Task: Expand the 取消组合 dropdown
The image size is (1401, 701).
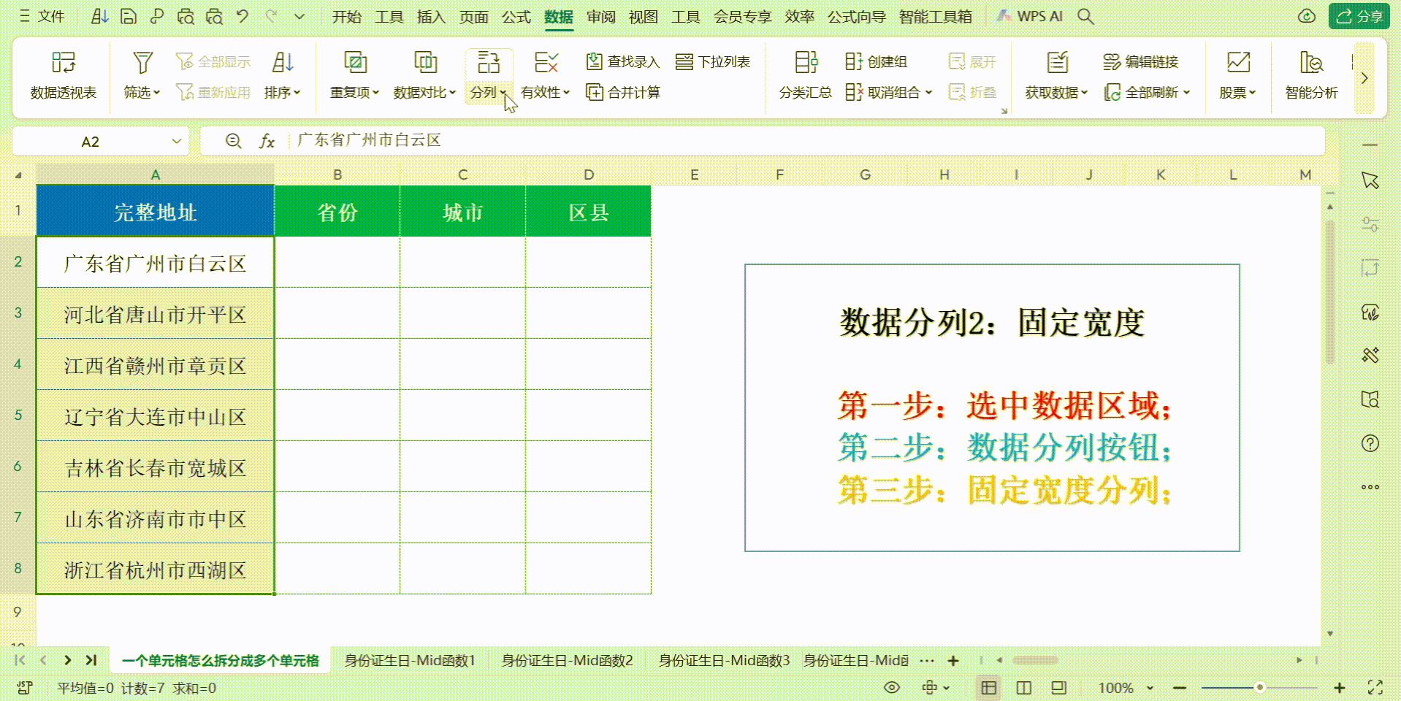Action: [928, 93]
